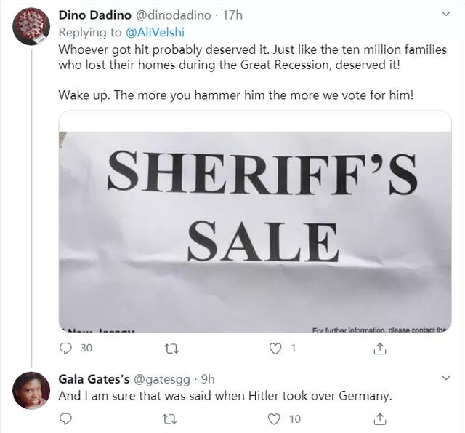Like Gala Gates's tweet
Image resolution: width=465 pixels, height=433 pixels.
tap(275, 418)
